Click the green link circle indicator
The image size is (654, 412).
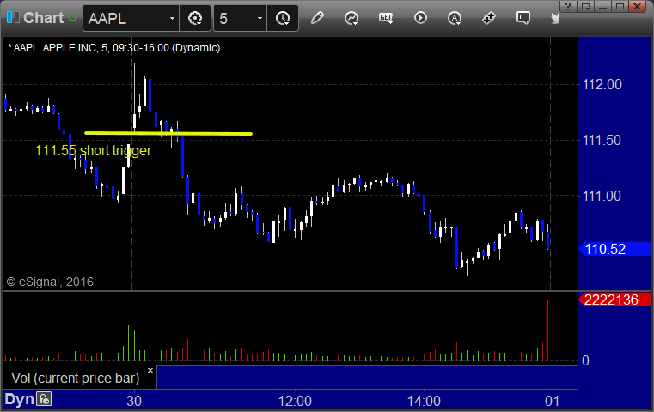tap(72, 18)
